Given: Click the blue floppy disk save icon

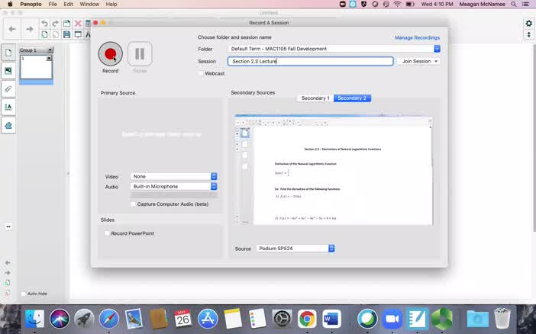Looking at the screenshot, I should (x=66, y=34).
